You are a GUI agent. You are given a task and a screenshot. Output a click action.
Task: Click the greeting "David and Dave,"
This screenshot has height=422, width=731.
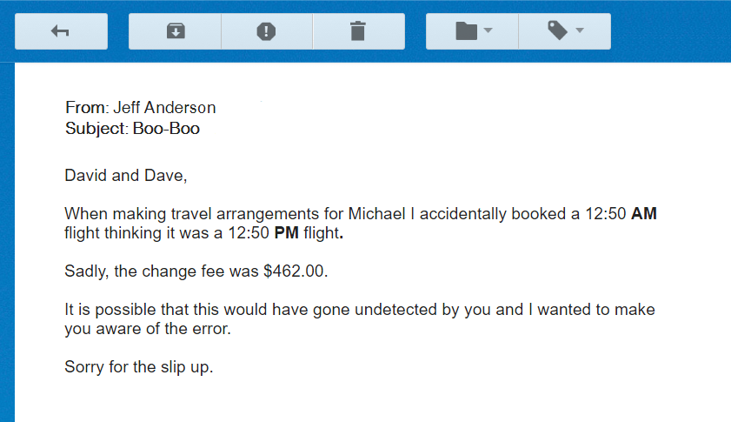coord(125,176)
